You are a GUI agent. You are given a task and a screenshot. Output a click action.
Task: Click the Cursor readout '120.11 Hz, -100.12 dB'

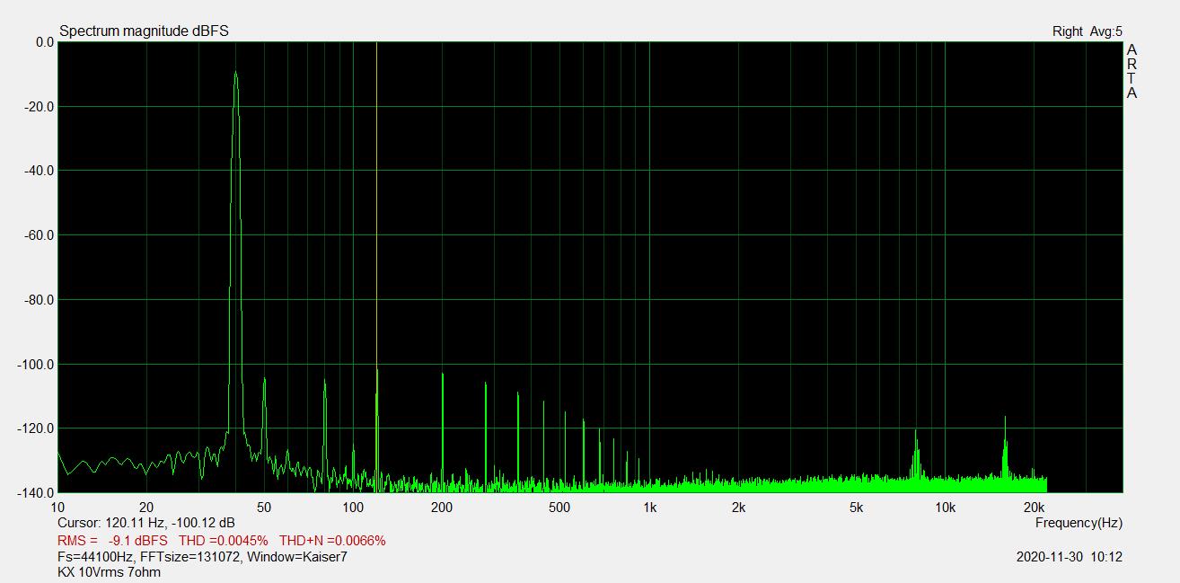pos(171,523)
